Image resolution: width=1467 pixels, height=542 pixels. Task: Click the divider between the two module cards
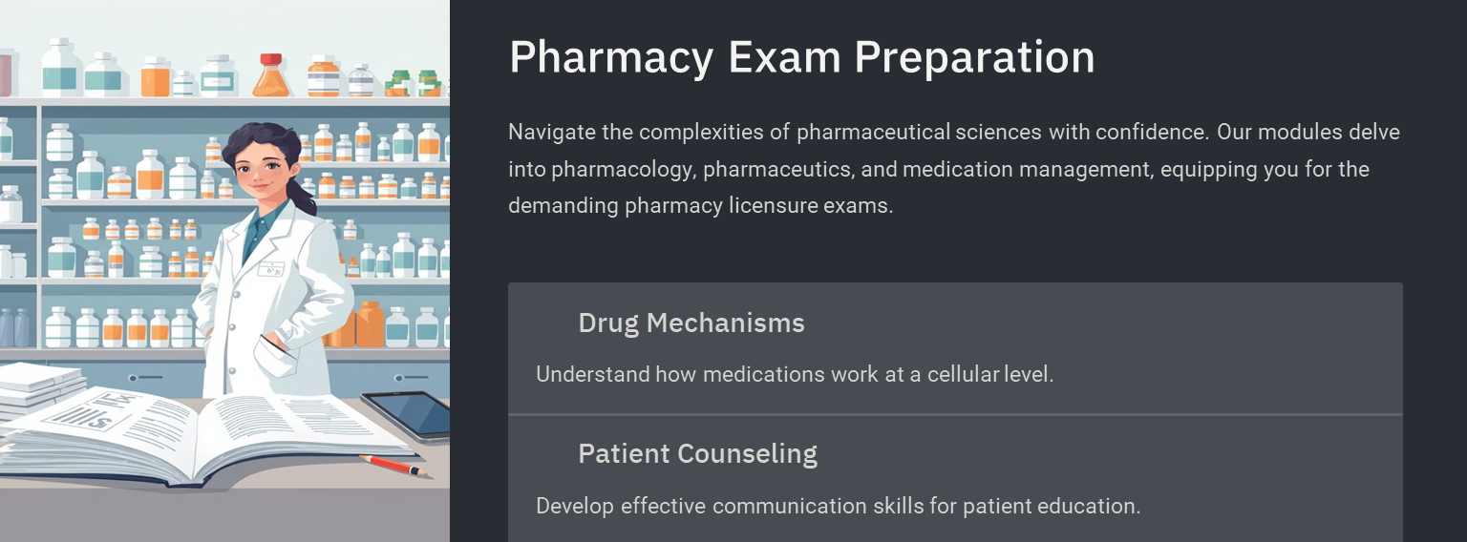(x=955, y=415)
